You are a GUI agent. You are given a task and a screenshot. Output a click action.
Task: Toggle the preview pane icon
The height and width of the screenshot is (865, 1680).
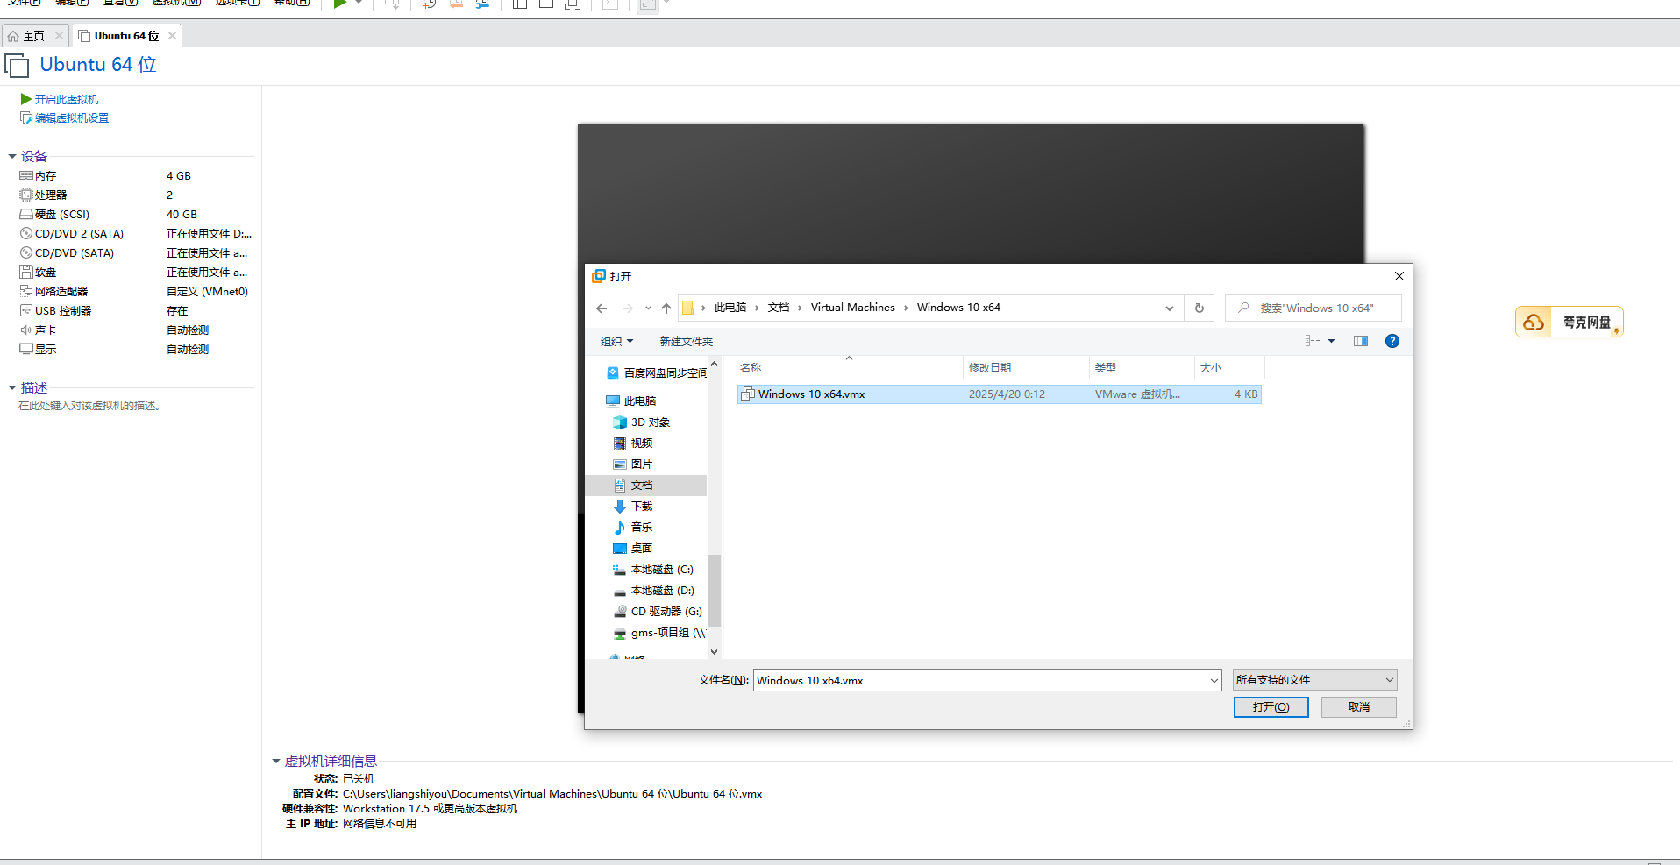1361,341
